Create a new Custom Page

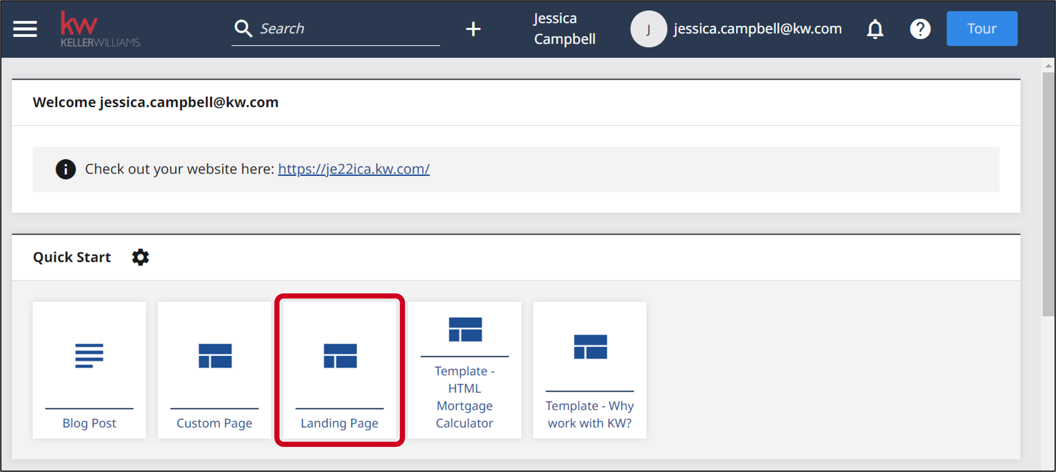(x=215, y=370)
